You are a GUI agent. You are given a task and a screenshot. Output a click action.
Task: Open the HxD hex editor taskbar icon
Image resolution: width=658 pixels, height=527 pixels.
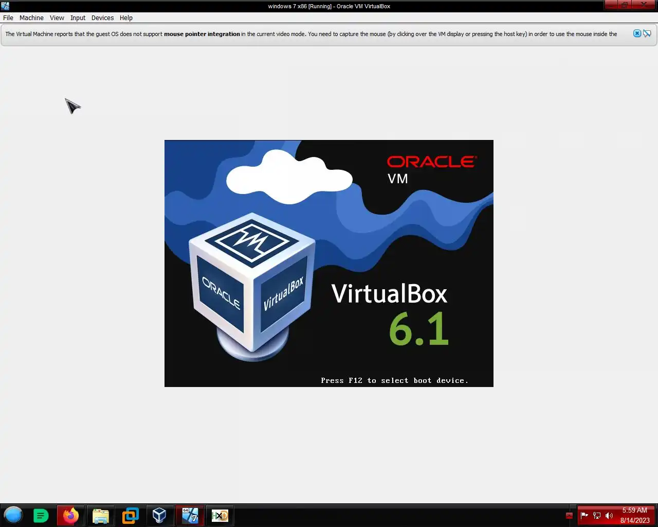click(220, 515)
